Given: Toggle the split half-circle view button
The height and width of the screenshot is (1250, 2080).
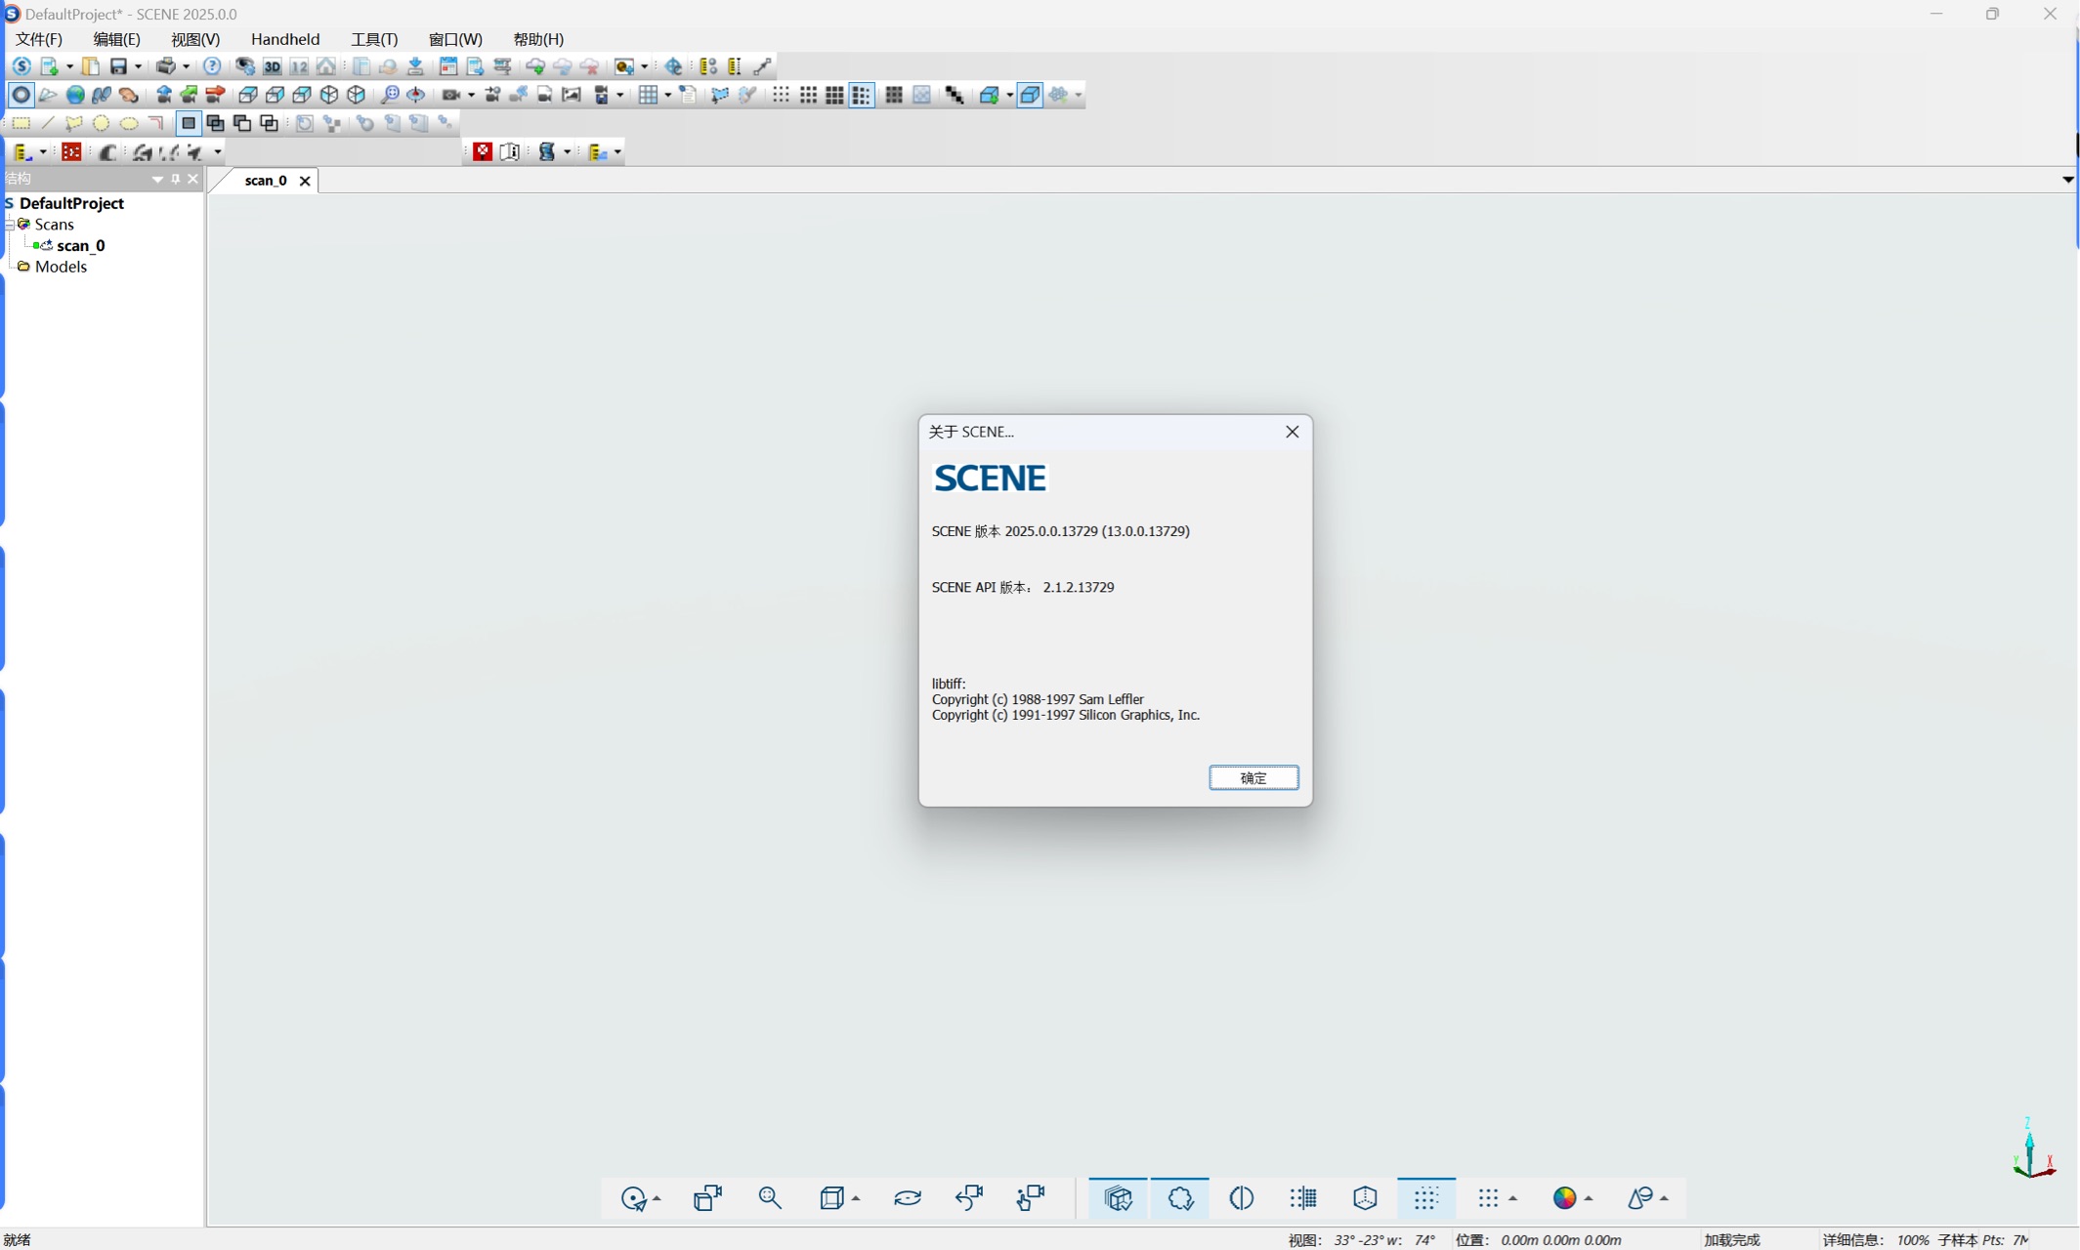Looking at the screenshot, I should pos(1241,1198).
